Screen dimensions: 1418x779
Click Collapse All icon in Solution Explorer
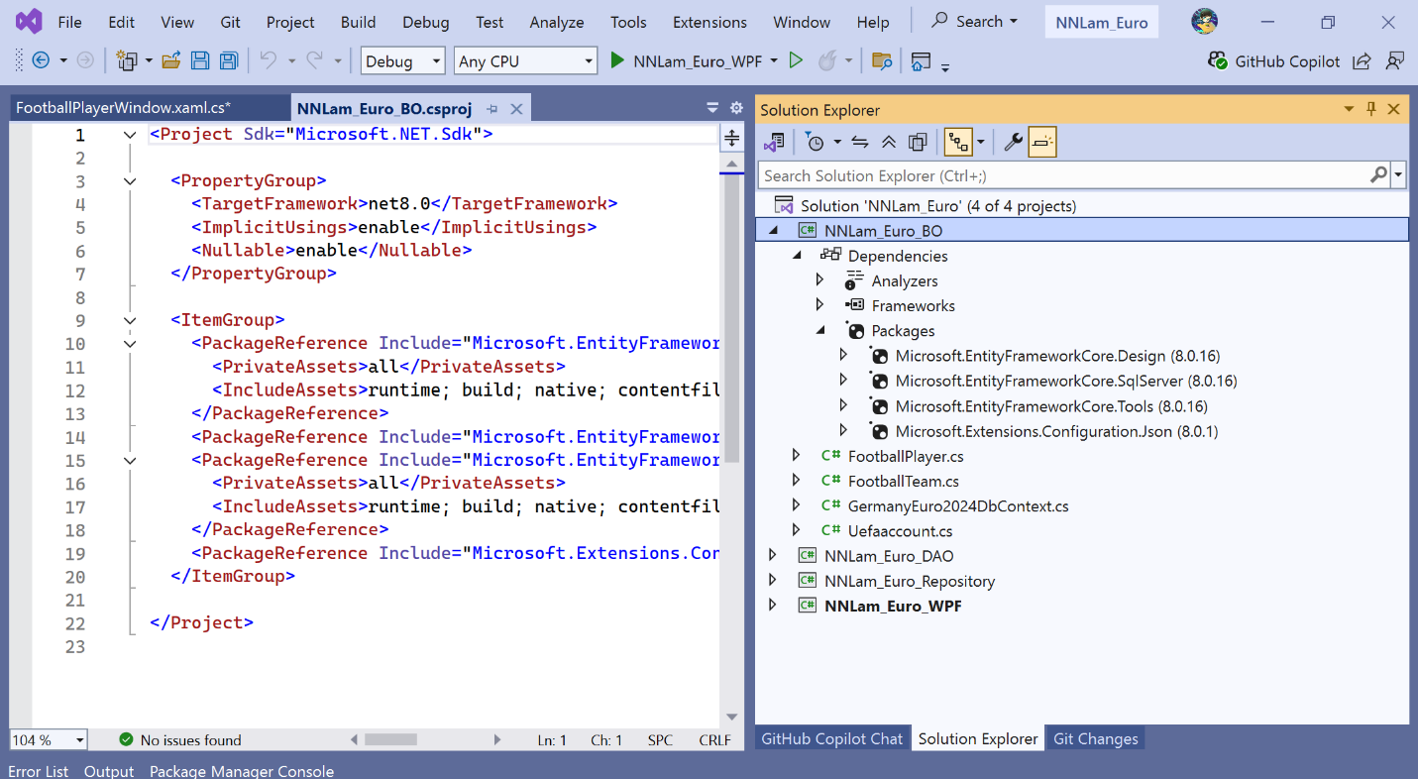coord(889,143)
